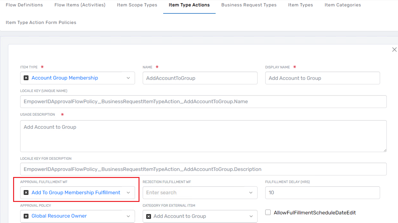Click Add To Group Membership Fulfillment link
This screenshot has width=398, height=223.
76,193
